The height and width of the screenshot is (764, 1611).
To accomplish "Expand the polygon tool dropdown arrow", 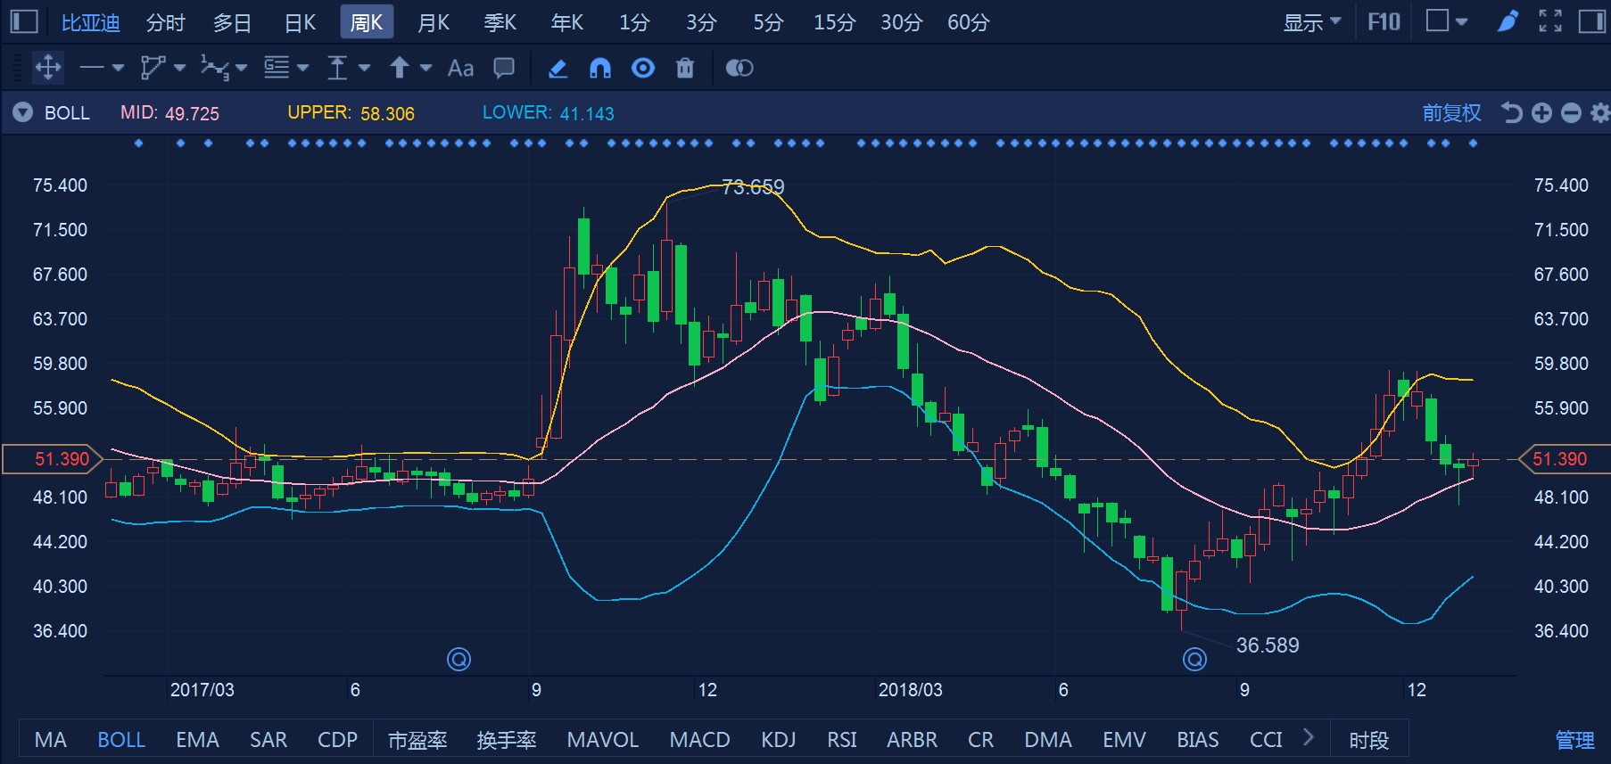I will [x=179, y=68].
